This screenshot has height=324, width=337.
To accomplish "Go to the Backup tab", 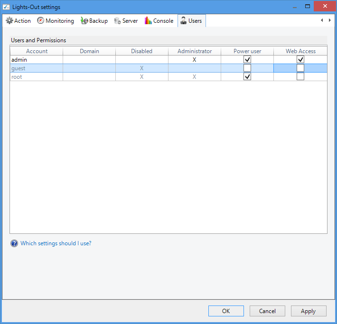I will (x=94, y=20).
